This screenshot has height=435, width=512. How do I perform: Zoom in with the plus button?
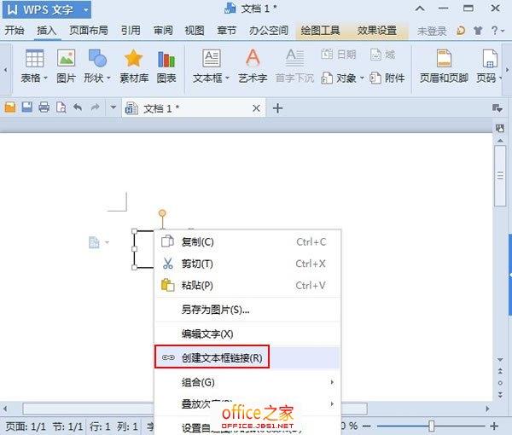tap(494, 426)
